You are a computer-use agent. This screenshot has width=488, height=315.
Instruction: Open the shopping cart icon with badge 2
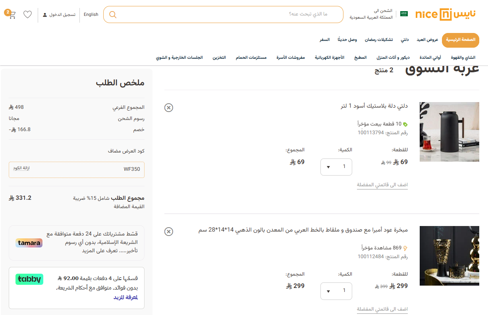tap(12, 14)
